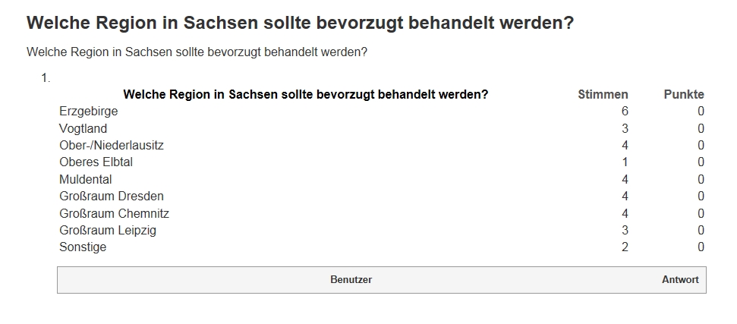
Task: Click the Punkte value for Erzgebirge
Action: [701, 112]
